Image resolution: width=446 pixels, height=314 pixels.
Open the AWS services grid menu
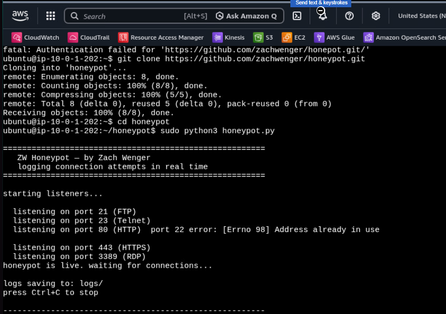(51, 16)
